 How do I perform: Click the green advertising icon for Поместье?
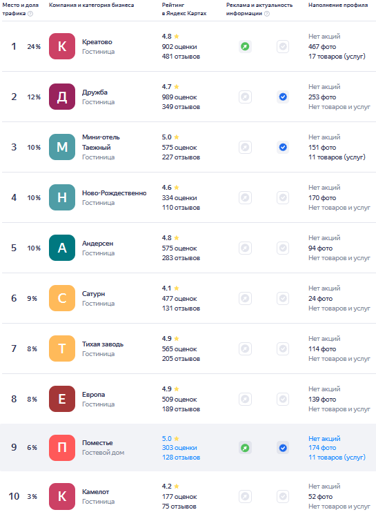[245, 448]
